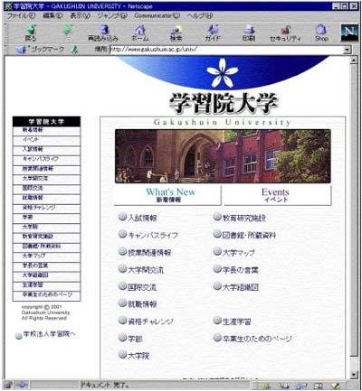
Task: Open the 入試情報 link in main list
Action: click(x=142, y=218)
